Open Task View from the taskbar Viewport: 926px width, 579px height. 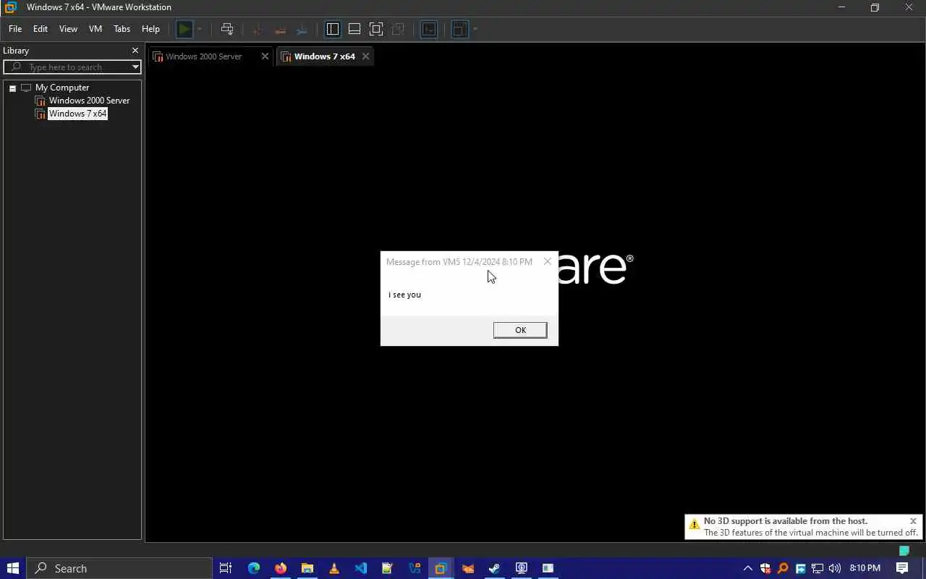[226, 568]
